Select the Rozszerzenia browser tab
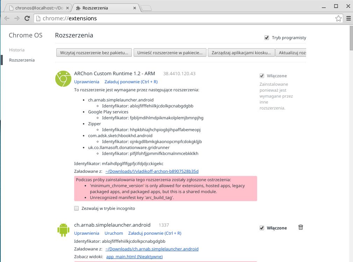This screenshot has height=262, width=353. click(101, 8)
